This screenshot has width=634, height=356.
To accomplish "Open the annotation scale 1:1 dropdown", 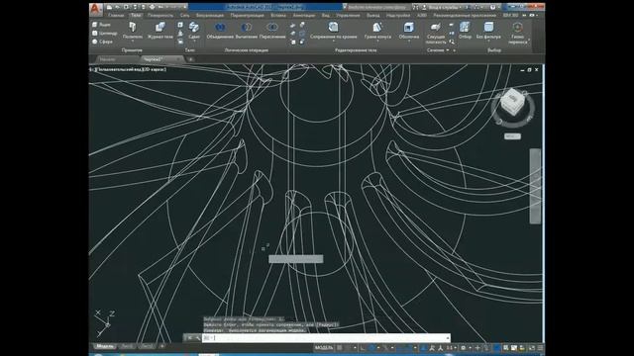I will (x=451, y=347).
